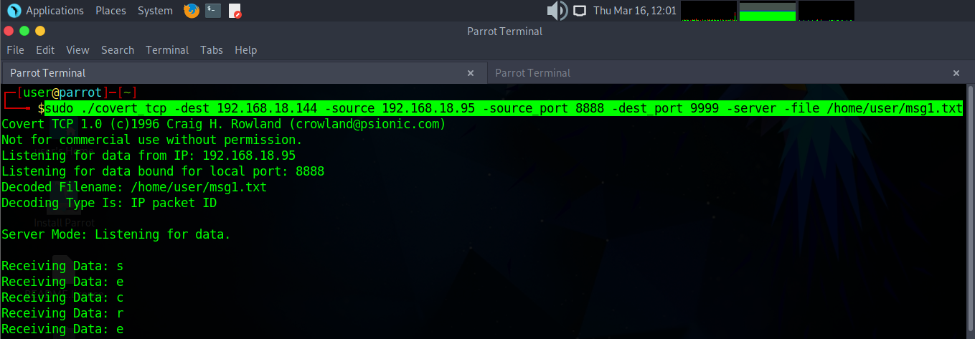Click 'Decoded Filename: /home/user/msg1.txt' line
Screen dimensions: 975x339
point(134,187)
